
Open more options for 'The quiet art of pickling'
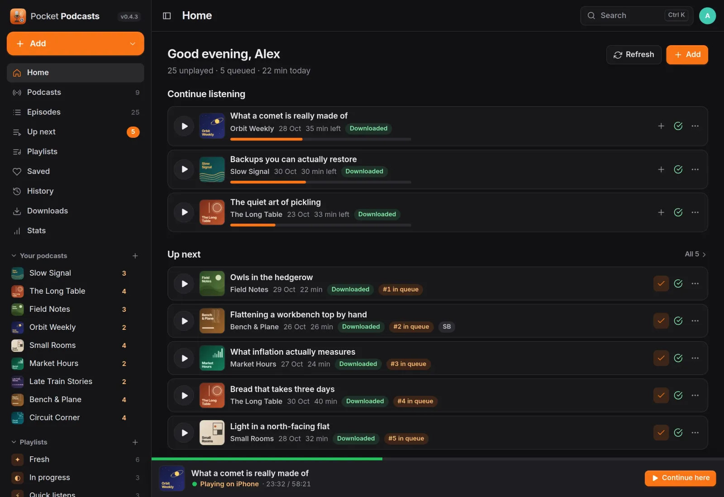tap(695, 212)
